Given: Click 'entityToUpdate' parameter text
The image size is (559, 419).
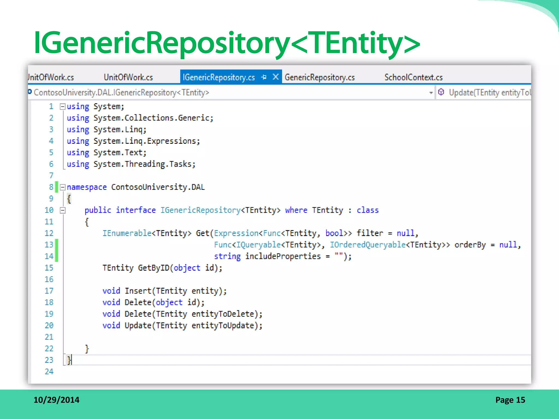Looking at the screenshot, I should click(x=223, y=326).
